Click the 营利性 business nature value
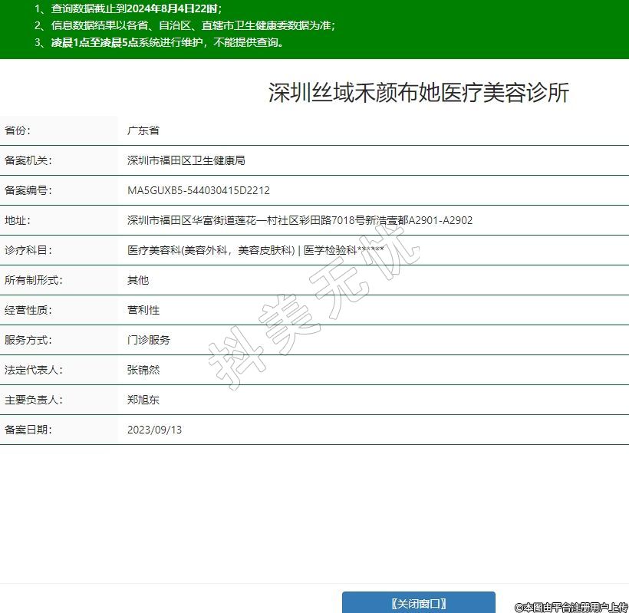629x613 pixels. pos(143,310)
